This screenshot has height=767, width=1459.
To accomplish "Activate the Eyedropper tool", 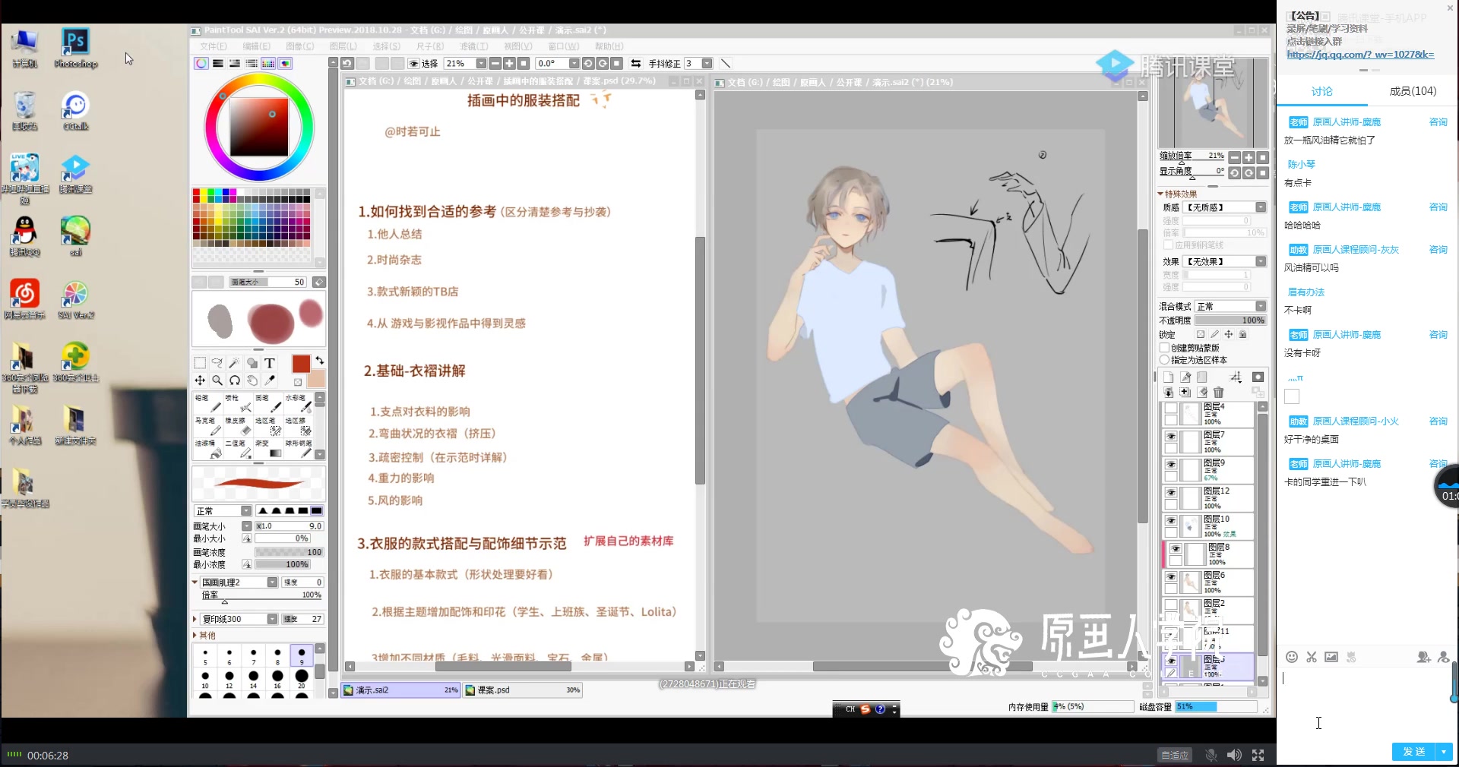I will (x=268, y=380).
